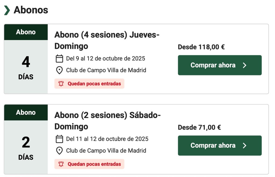275x177 pixels.
Task: Click the location pin in the 4-day pass card
Action: [x=59, y=70]
